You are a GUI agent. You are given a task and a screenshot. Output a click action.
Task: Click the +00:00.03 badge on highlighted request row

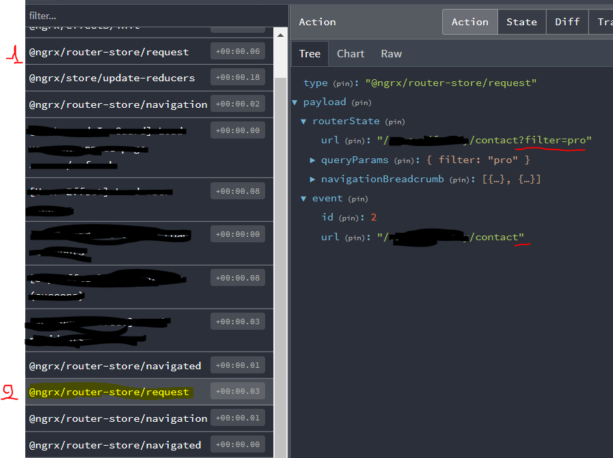coord(238,391)
